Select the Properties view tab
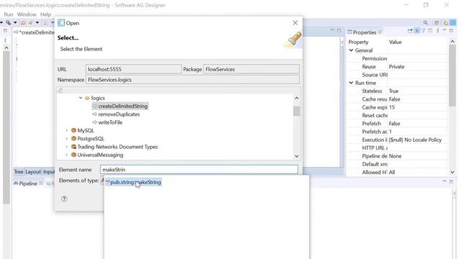This screenshot has height=259, width=461. click(364, 32)
